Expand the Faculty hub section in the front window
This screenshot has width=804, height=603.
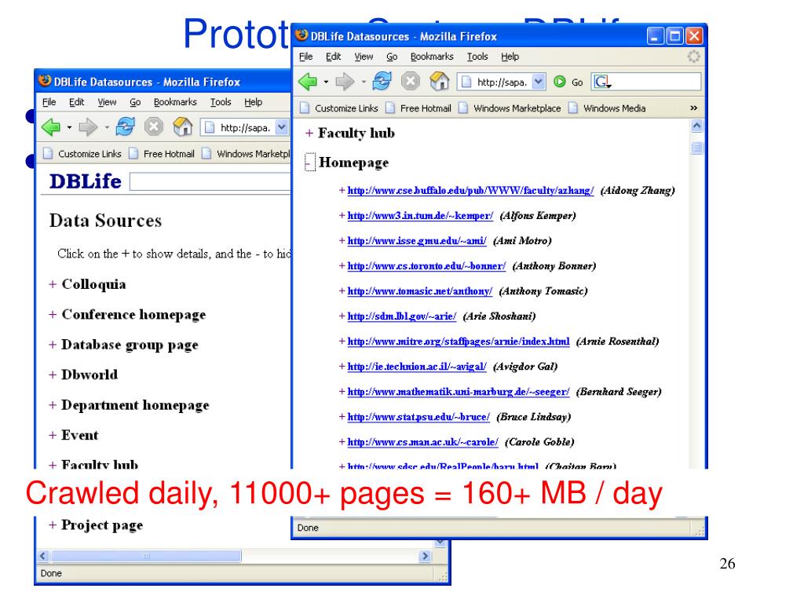tap(309, 133)
